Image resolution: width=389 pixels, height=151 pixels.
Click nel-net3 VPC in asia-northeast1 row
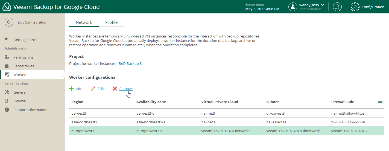(208, 122)
